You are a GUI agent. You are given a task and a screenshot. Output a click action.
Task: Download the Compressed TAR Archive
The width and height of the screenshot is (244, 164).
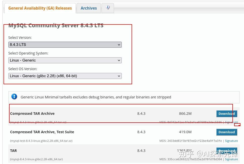point(226,114)
